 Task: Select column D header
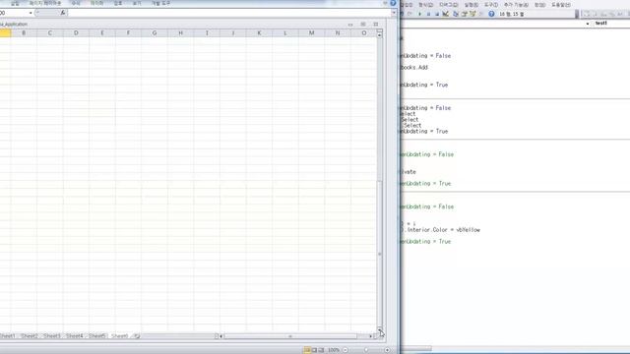tap(76, 32)
